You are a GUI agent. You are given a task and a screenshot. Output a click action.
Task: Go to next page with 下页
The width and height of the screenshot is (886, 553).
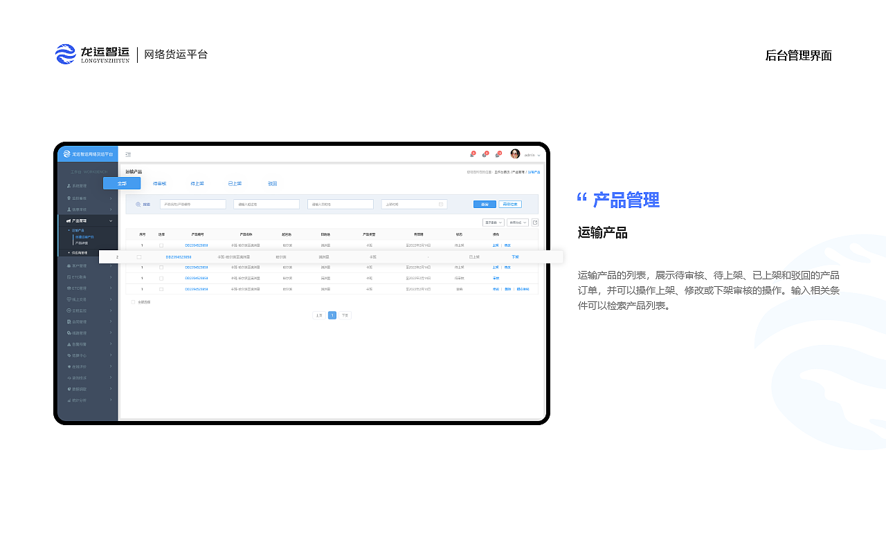[345, 314]
